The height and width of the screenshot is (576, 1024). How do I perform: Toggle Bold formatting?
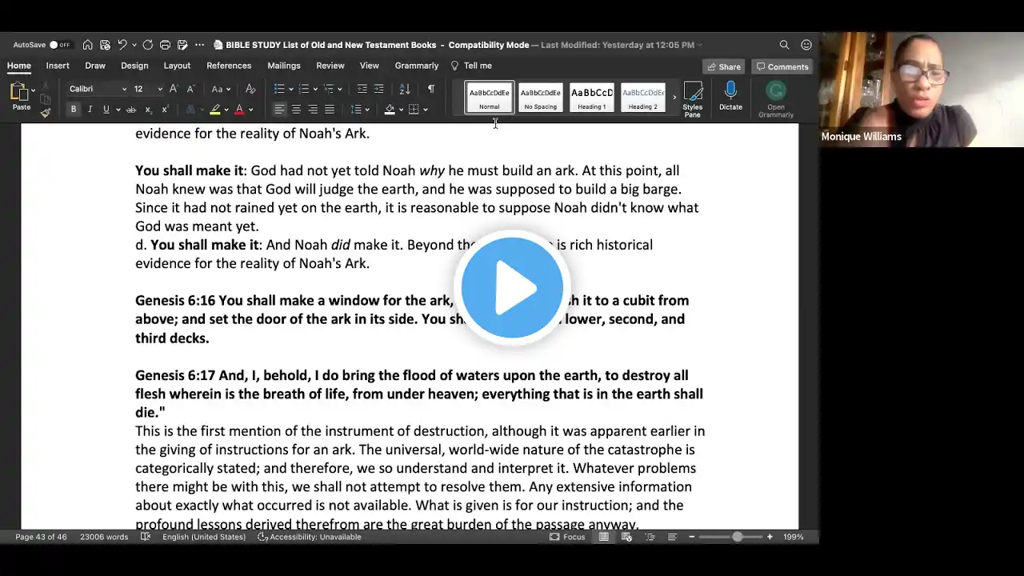[x=73, y=110]
